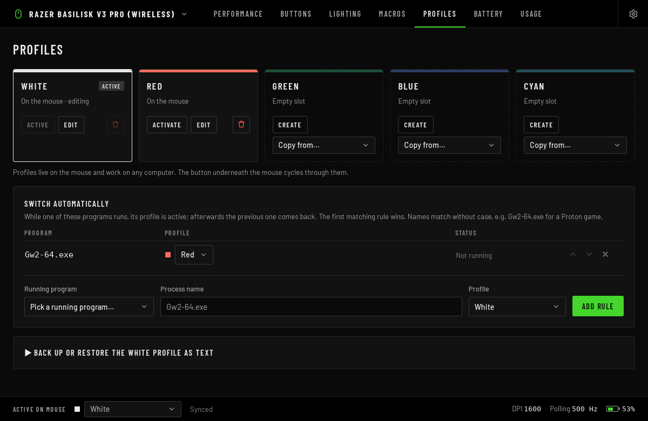648x421 pixels.
Task: Click the Gw2-64.exe program entry
Action: pos(49,255)
